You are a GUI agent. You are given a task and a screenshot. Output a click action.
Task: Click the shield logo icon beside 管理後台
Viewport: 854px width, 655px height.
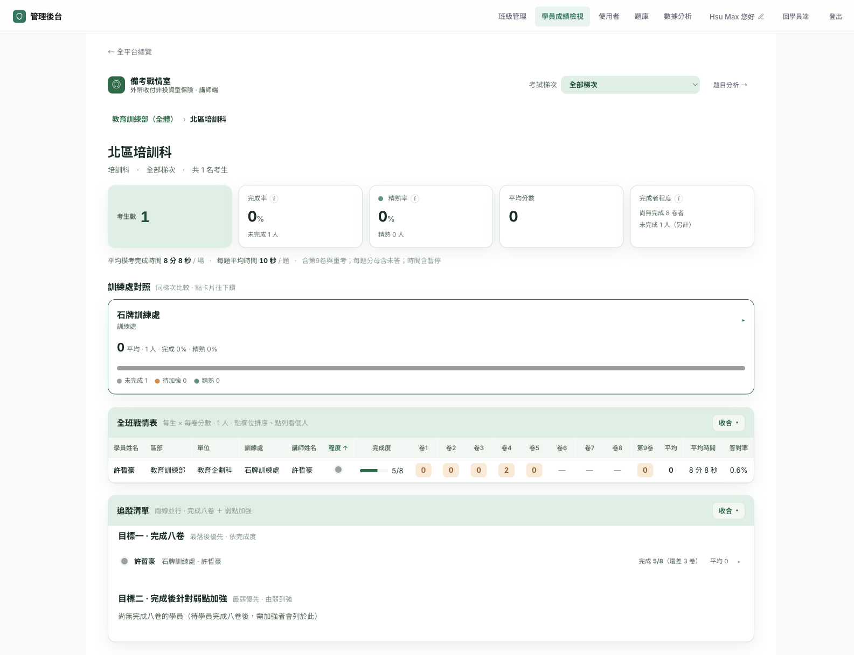19,17
